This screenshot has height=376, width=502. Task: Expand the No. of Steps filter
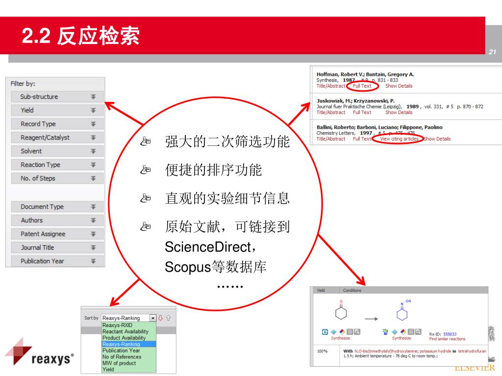tap(57, 178)
